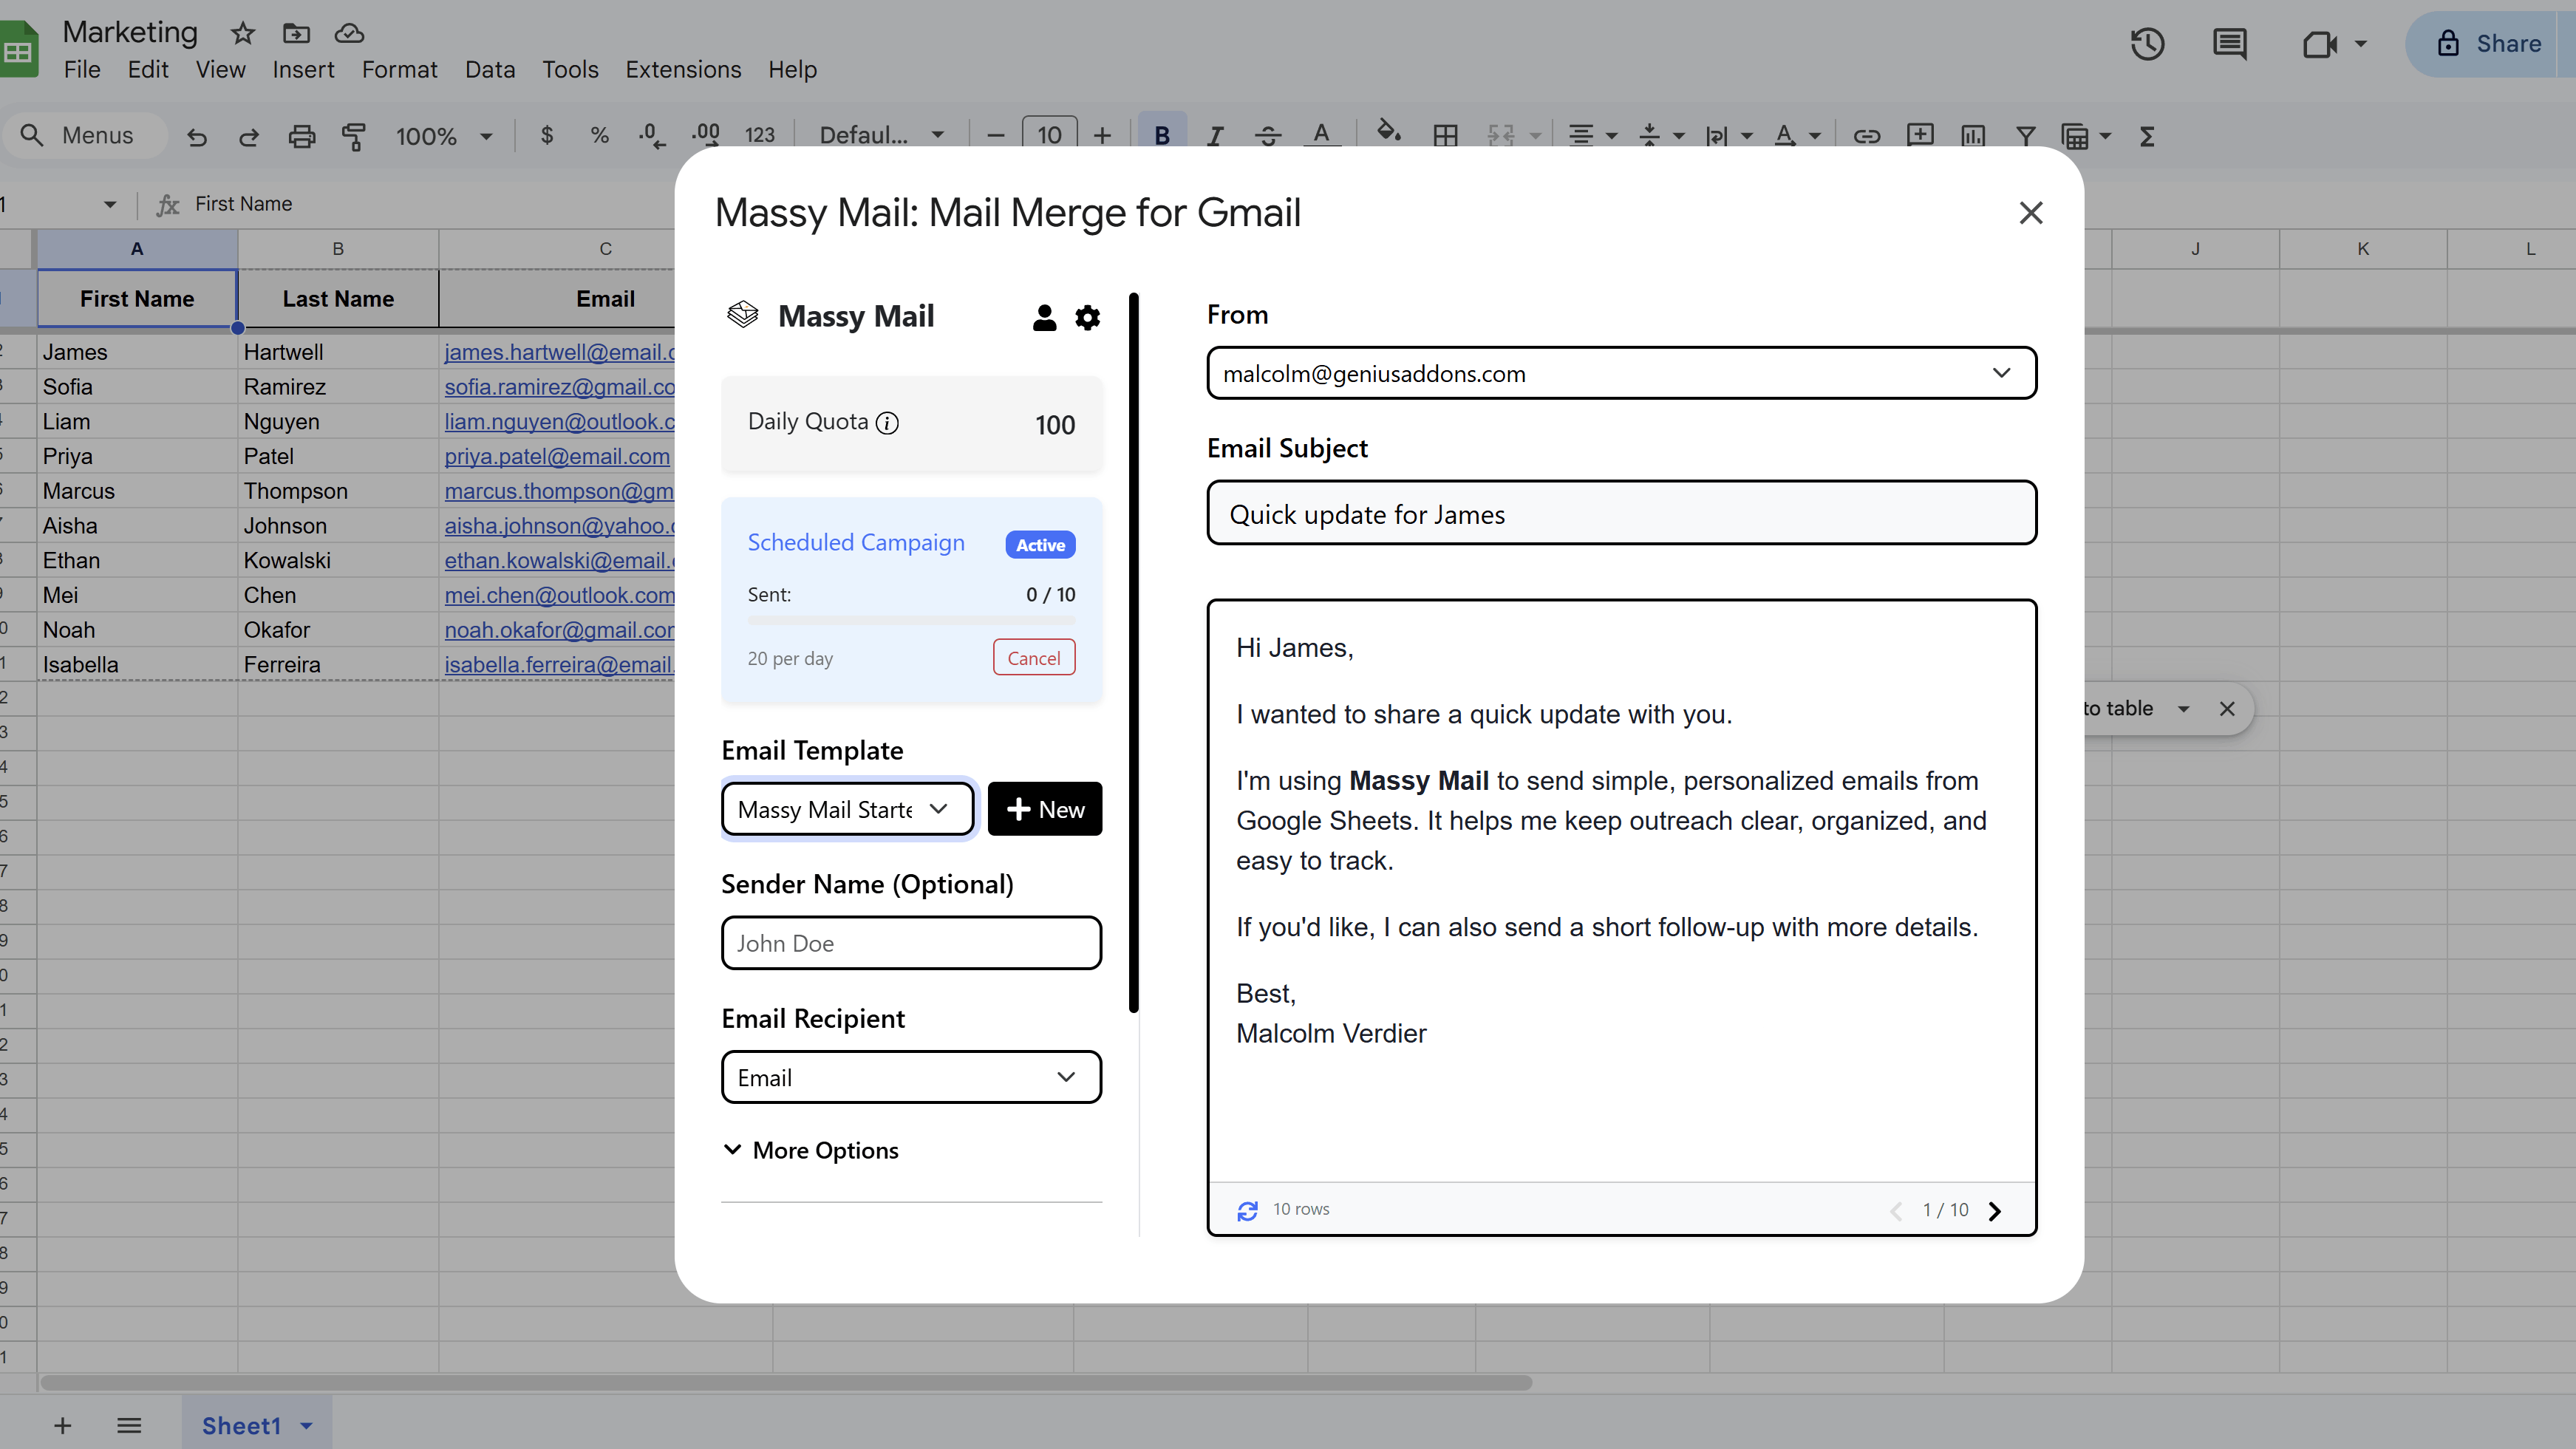Open the Extensions menu
Screen dimensions: 2576x1449
tap(683, 69)
